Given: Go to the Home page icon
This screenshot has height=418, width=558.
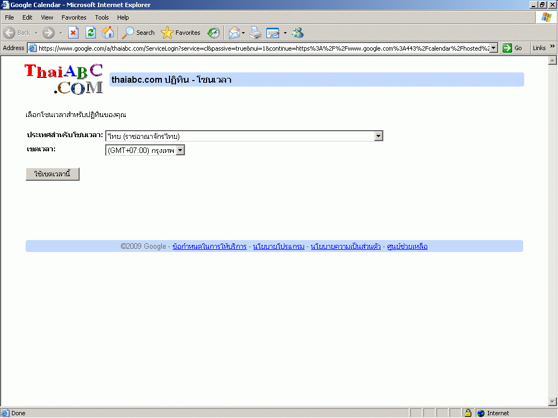Looking at the screenshot, I should [x=108, y=33].
